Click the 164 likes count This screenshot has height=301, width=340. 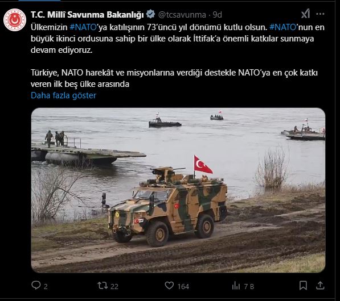coord(183,286)
